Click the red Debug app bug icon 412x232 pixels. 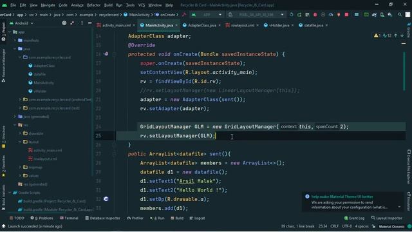[315, 15]
